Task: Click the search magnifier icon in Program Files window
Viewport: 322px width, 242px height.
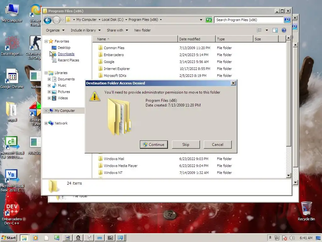Action: point(287,20)
